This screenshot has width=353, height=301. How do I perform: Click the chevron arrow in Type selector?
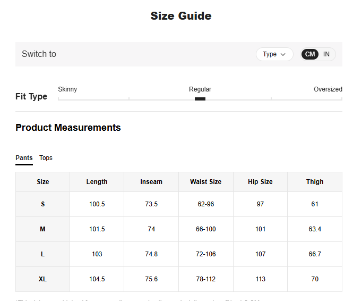pyautogui.click(x=283, y=54)
